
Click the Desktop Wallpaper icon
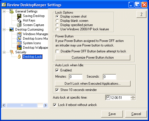(19, 48)
